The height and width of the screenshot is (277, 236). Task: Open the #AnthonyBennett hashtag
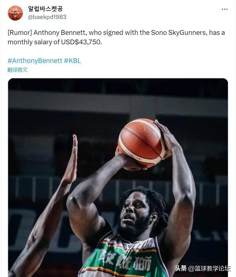[x=35, y=60]
